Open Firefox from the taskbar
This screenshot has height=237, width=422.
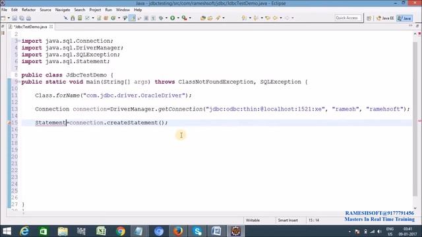pyautogui.click(x=178, y=231)
